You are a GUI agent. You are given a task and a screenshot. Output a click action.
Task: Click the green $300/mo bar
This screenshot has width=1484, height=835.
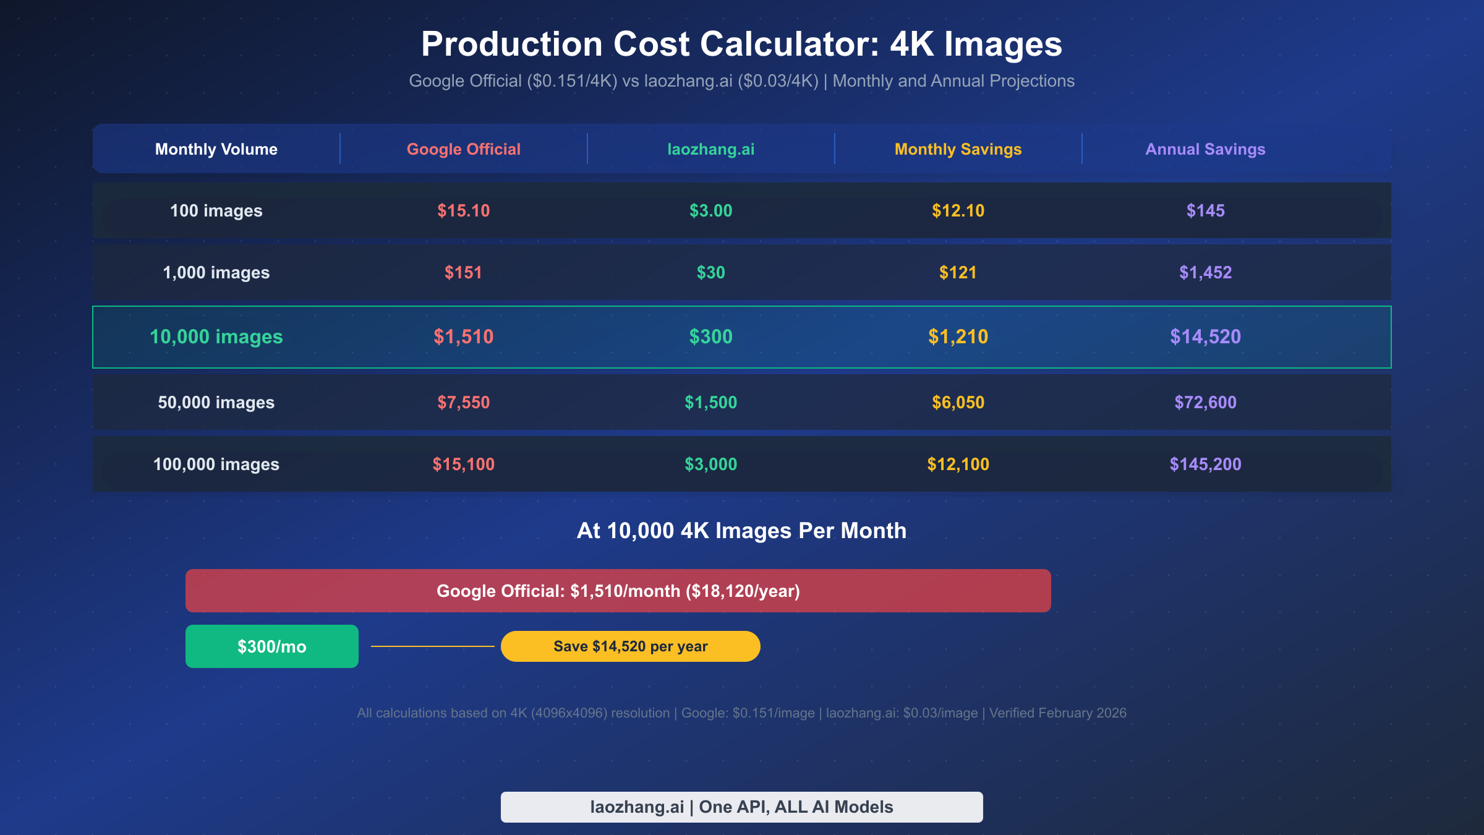[x=271, y=646]
